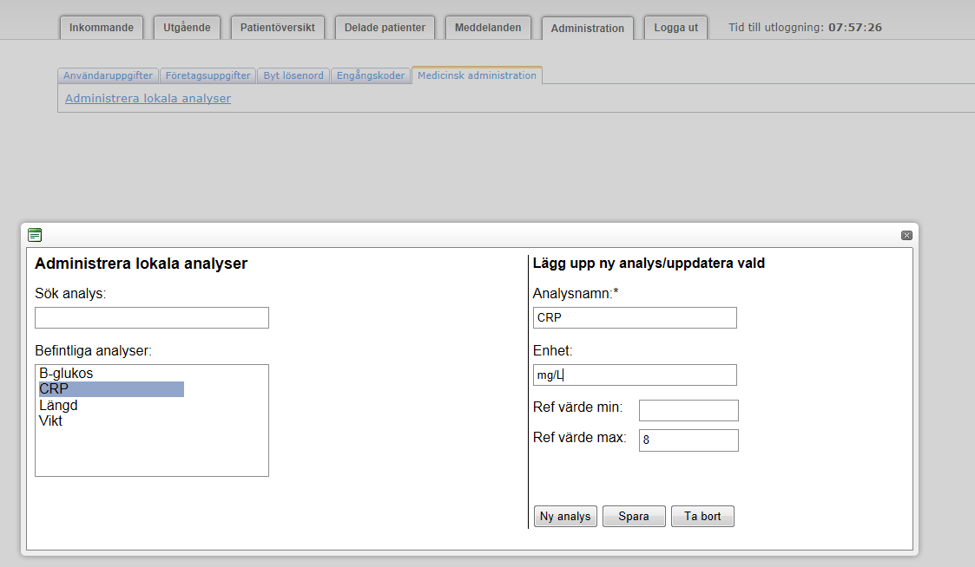Viewport: 975px width, 567px height.
Task: Select Längd in the analyses list
Action: (x=111, y=405)
